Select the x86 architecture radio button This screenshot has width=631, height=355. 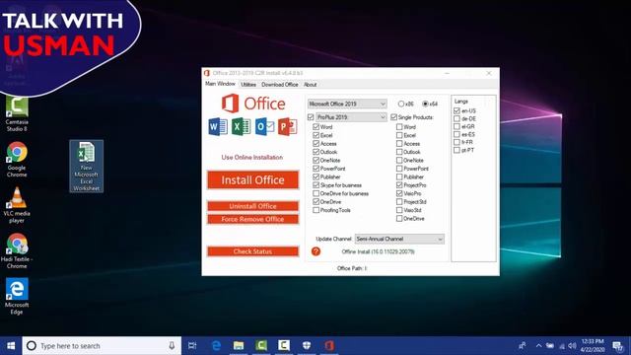click(x=401, y=104)
